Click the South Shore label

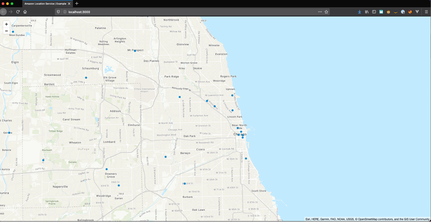click(259, 191)
